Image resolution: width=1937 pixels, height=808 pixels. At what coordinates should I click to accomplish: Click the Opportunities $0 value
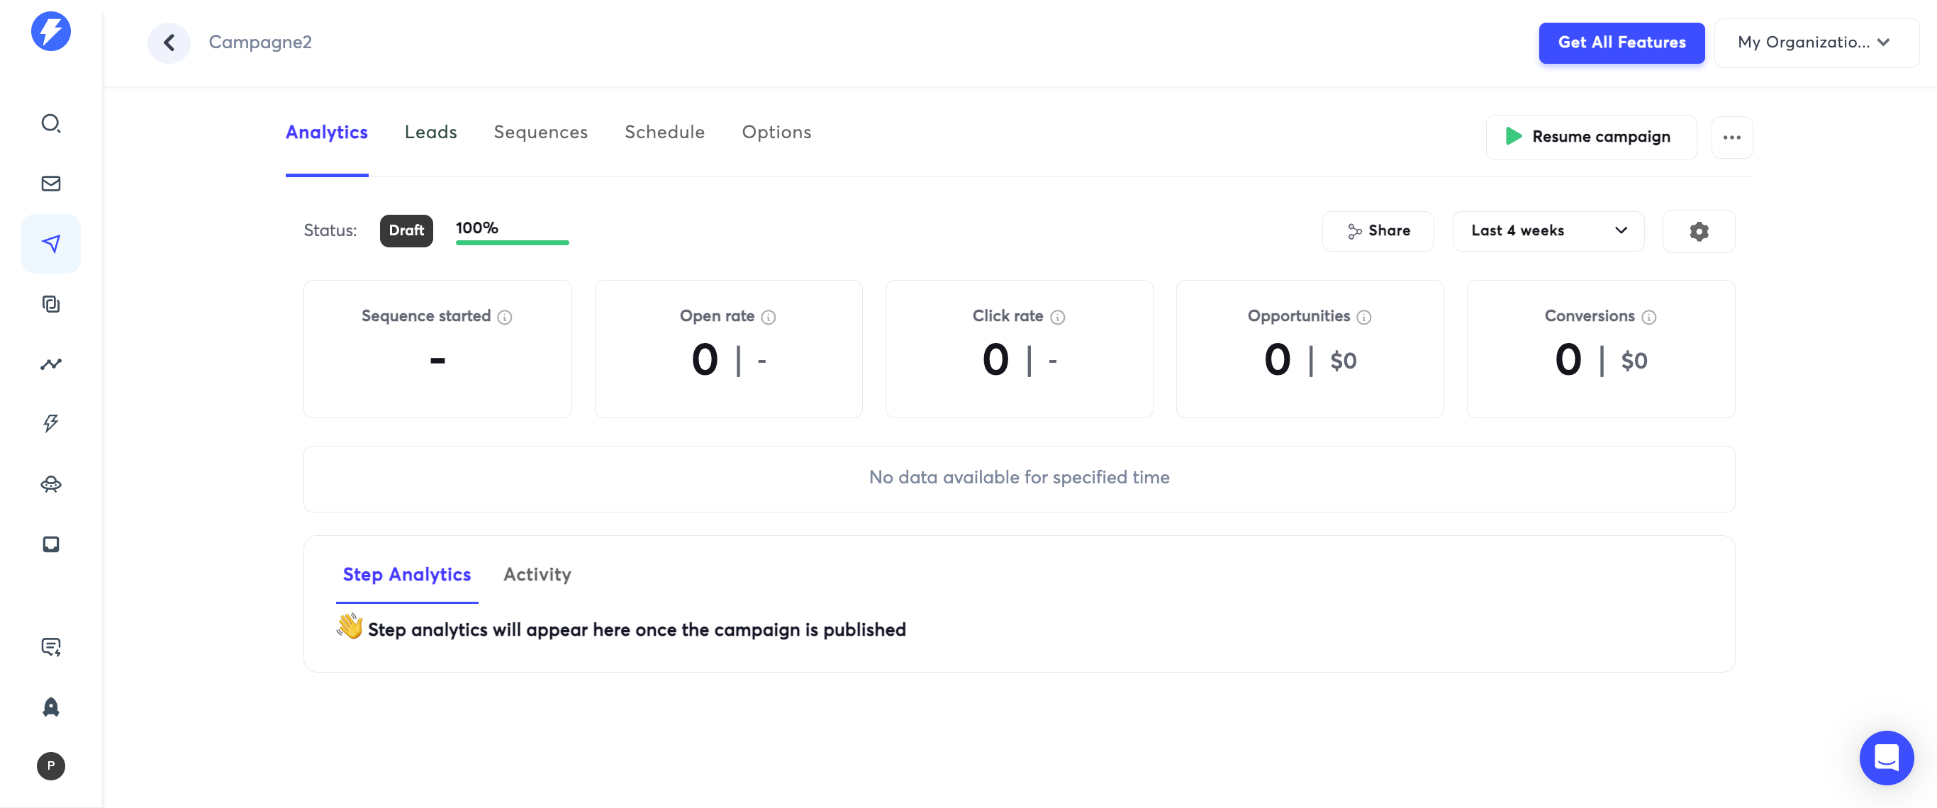coord(1344,361)
